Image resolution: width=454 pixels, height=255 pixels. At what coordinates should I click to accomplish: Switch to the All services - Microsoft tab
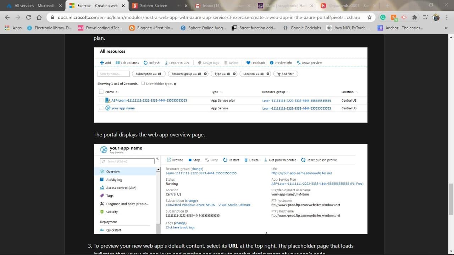[34, 6]
